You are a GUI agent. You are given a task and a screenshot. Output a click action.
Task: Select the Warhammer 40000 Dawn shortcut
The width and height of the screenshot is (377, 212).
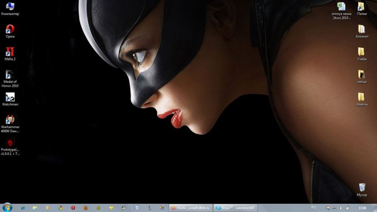tap(10, 124)
